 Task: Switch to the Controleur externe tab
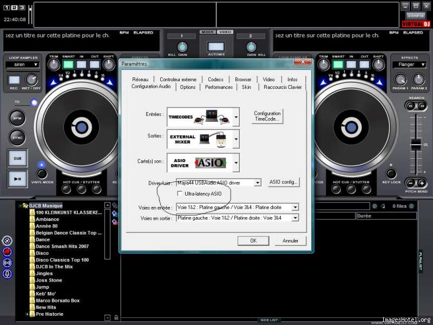(x=178, y=80)
